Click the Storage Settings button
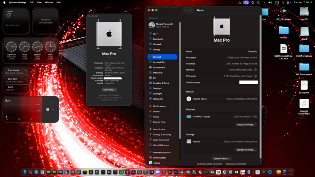Screen dimensions: 315x177 [246, 149]
